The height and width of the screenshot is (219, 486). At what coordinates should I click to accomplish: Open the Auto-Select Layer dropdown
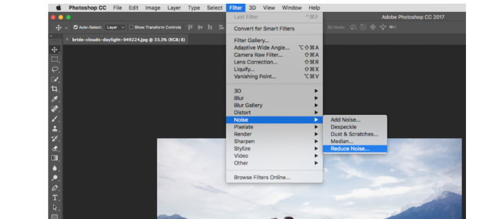pyautogui.click(x=115, y=27)
